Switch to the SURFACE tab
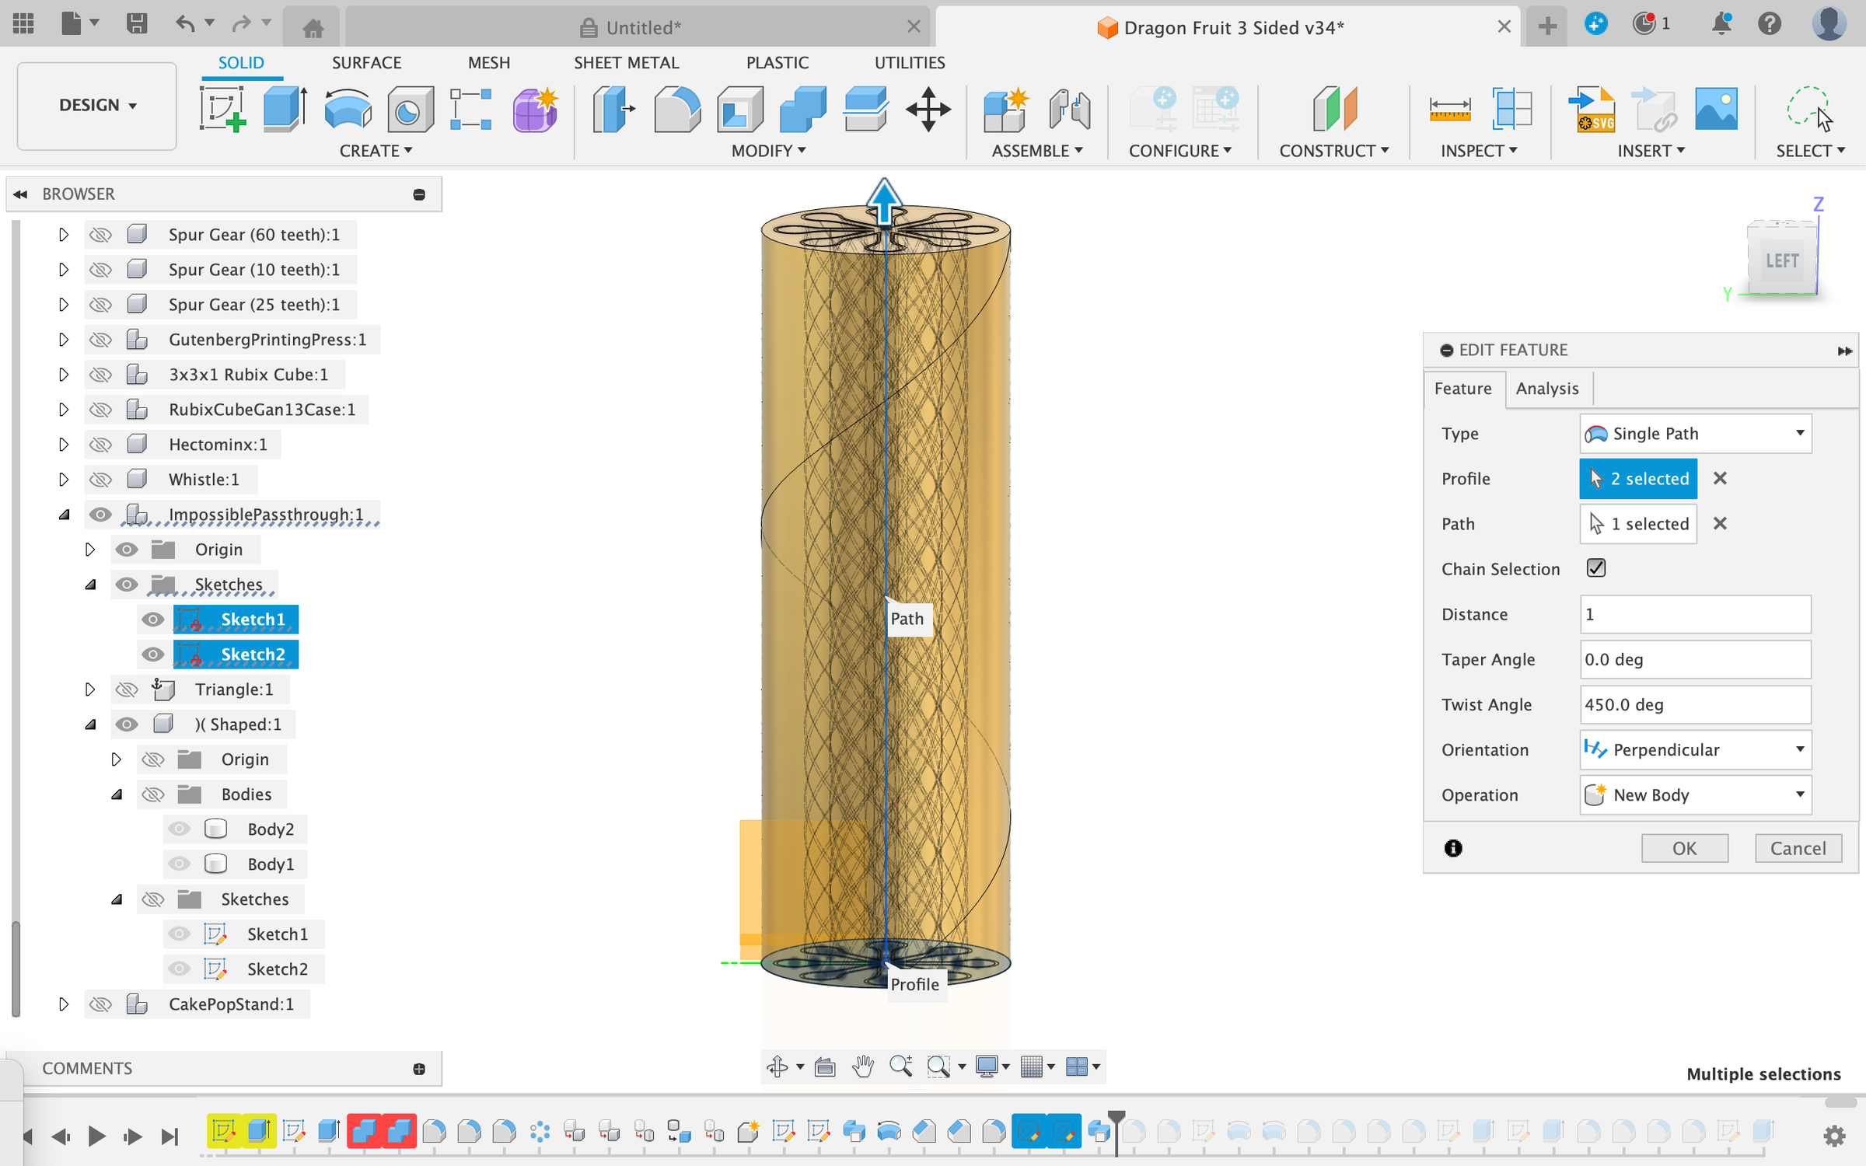The height and width of the screenshot is (1166, 1866). coord(366,62)
